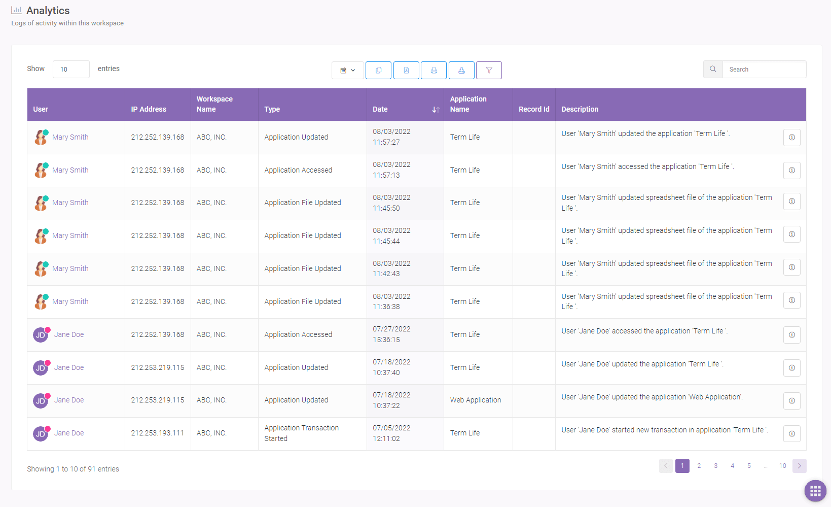831x507 pixels.
Task: Go to page 5
Action: pos(749,466)
